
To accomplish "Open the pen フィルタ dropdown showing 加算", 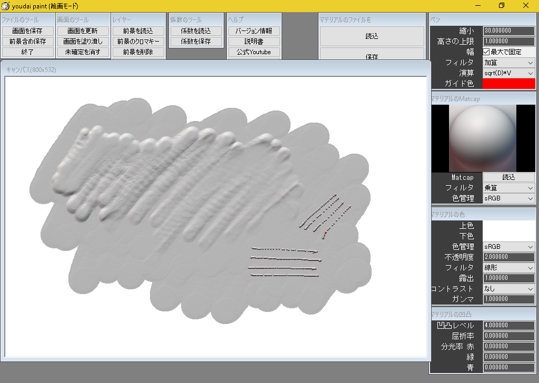I will (508, 62).
